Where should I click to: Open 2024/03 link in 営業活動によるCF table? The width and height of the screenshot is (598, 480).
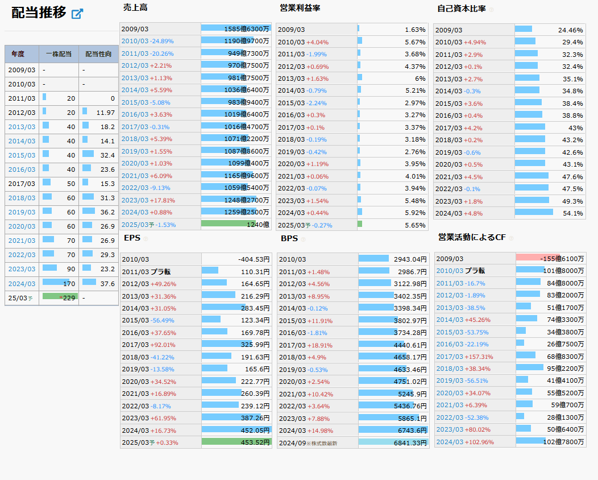(450, 442)
